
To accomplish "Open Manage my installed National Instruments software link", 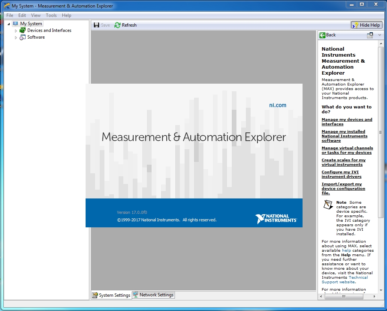I will [344, 136].
